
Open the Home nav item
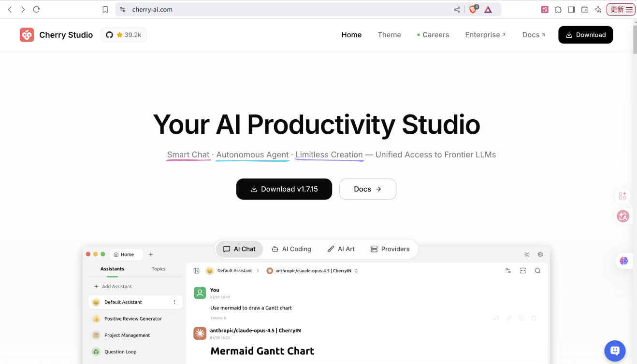pos(351,35)
